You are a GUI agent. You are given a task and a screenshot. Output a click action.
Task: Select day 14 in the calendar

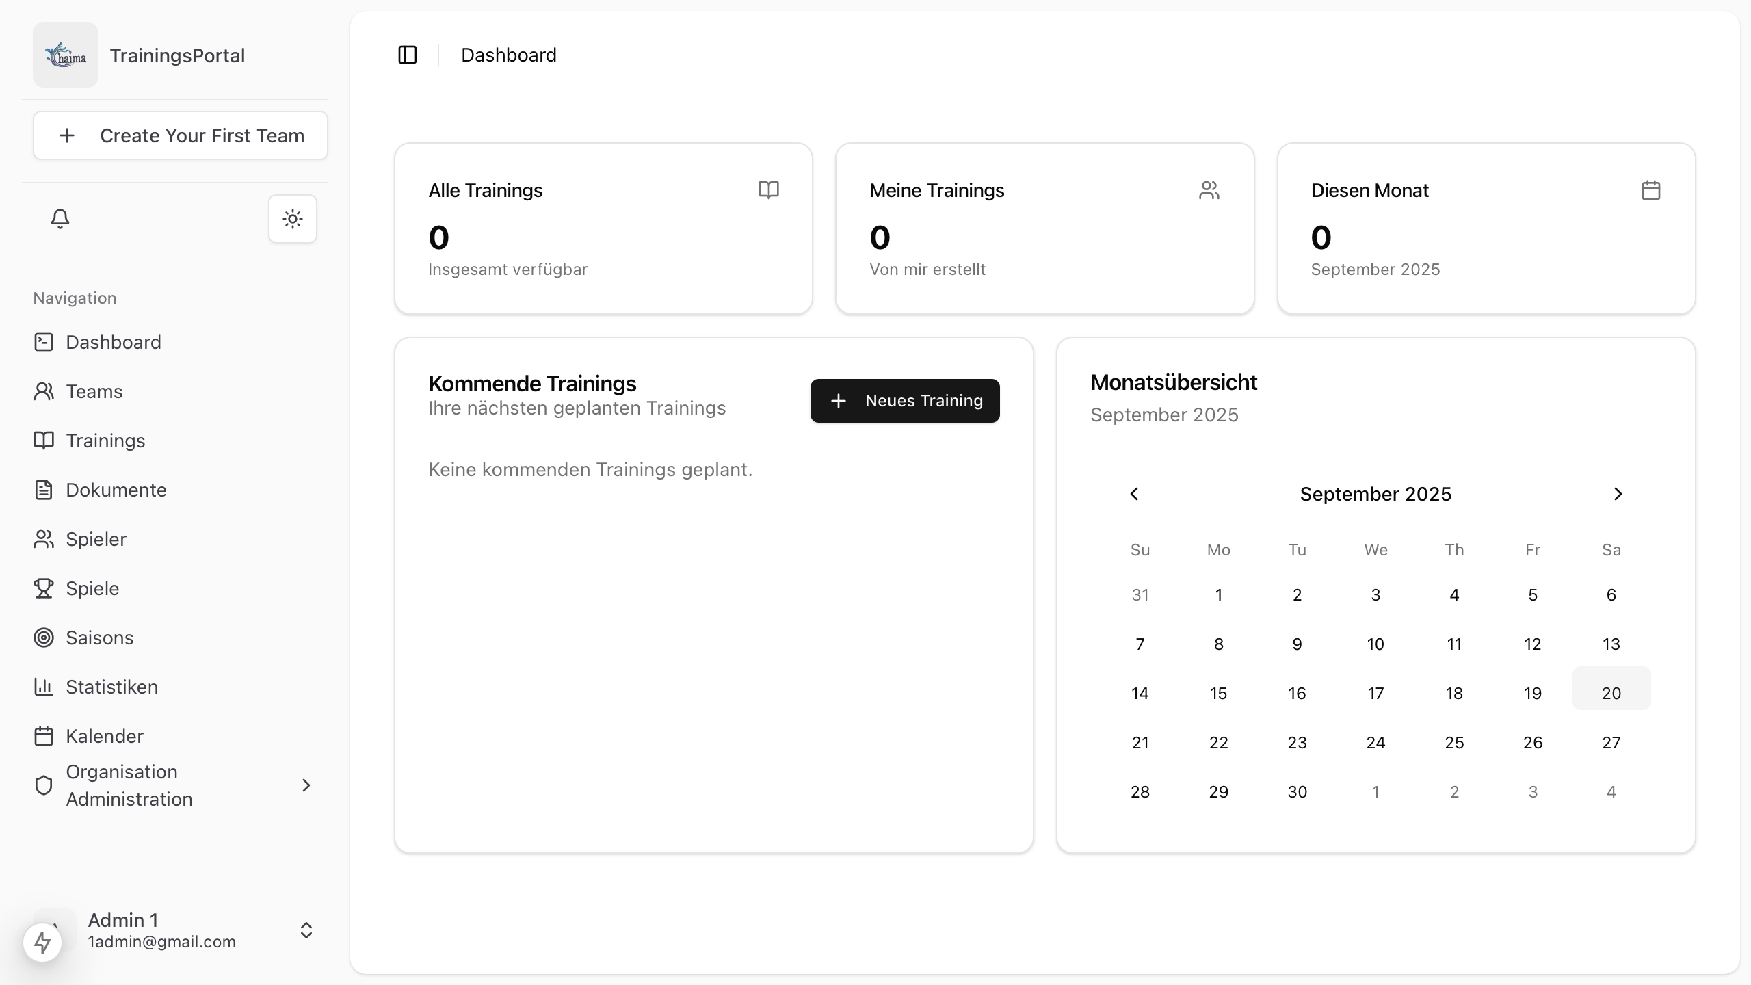pyautogui.click(x=1140, y=693)
